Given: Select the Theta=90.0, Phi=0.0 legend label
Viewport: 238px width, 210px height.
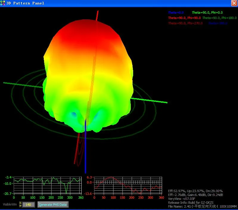Looking at the screenshot, I should 207,12.
